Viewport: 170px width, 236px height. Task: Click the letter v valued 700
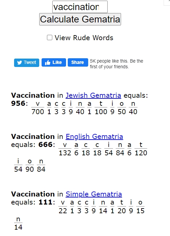point(38,104)
